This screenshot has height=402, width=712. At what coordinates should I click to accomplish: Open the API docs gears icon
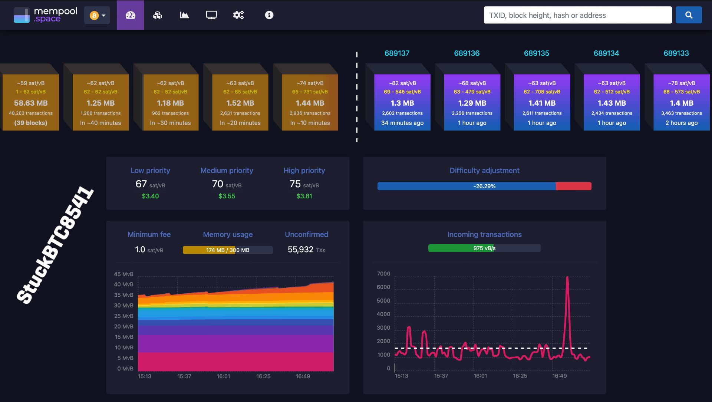click(238, 15)
